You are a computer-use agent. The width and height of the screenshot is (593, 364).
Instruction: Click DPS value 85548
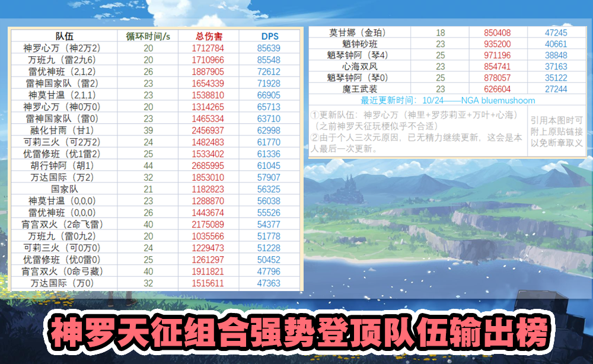pyautogui.click(x=269, y=60)
